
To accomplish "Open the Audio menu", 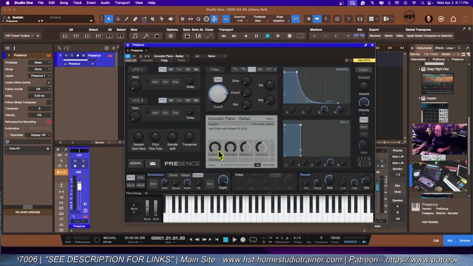I will tap(105, 3).
